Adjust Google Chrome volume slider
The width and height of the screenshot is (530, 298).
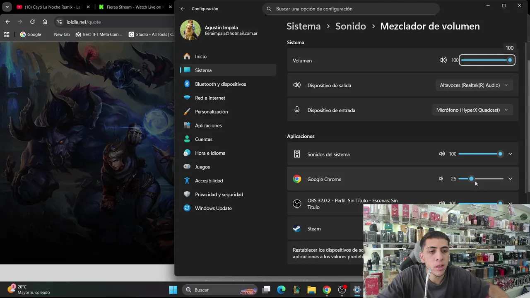[481, 179]
